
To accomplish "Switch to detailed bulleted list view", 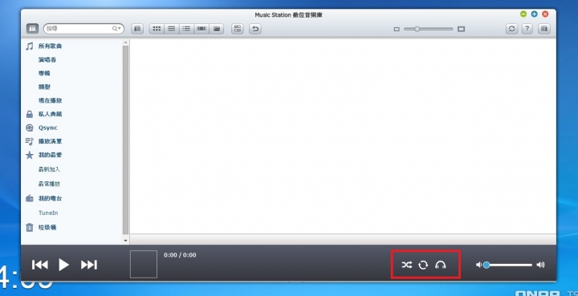I will [186, 28].
